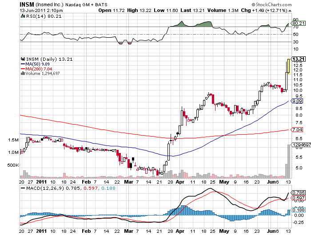Click the 7.04 MA(200) tag on price axis

297,129
